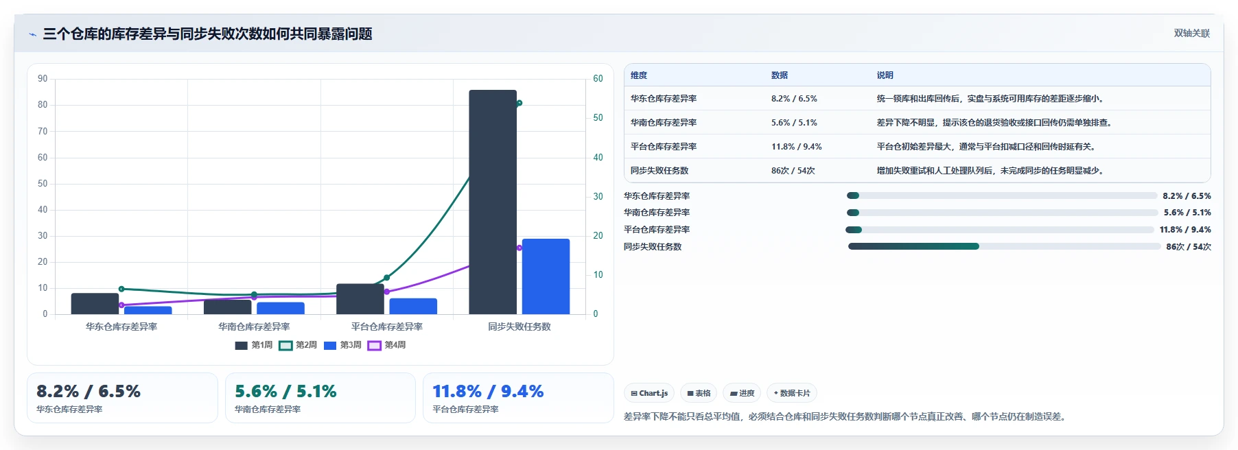1238x450 pixels.
Task: Toggle 第4周 legend series visibility
Action: point(387,345)
